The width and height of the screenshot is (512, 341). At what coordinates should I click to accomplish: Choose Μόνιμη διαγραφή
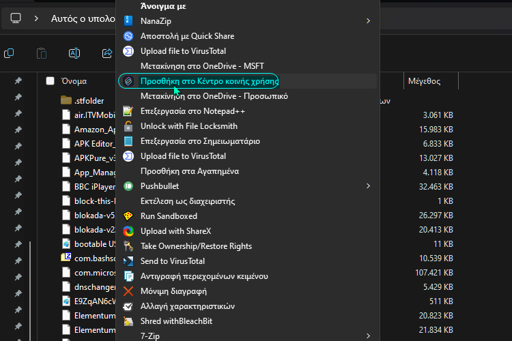tap(173, 291)
